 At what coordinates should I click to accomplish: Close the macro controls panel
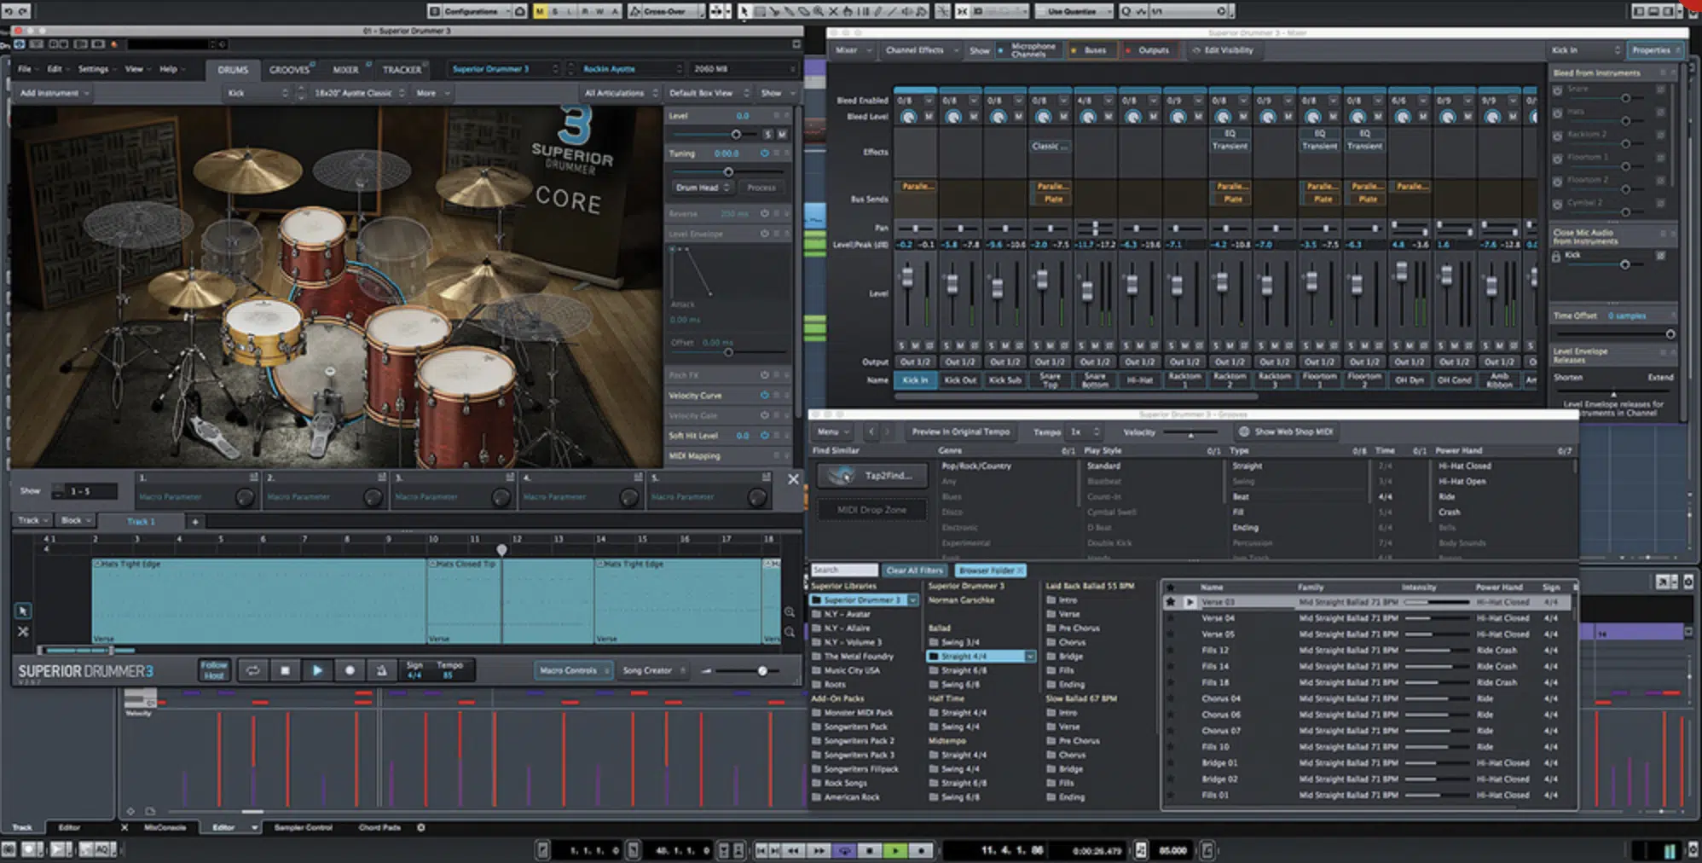coord(793,479)
